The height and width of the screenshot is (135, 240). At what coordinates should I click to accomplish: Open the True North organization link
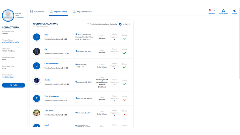(49, 111)
